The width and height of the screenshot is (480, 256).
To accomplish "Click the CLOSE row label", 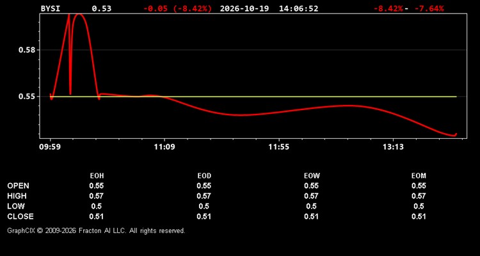I will click(20, 216).
